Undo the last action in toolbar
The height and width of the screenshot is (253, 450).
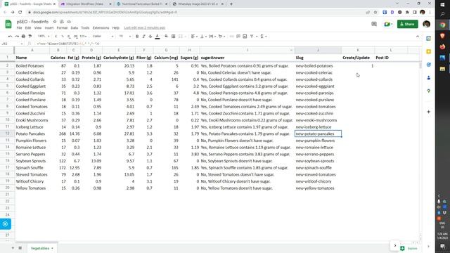(11, 37)
